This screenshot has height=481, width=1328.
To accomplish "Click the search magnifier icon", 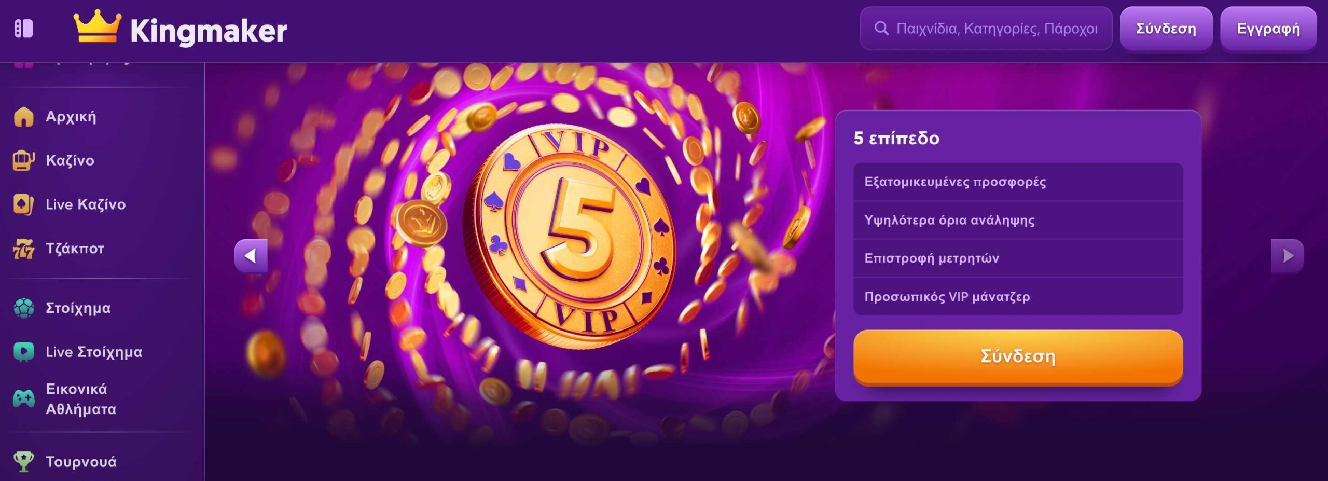I will [881, 29].
